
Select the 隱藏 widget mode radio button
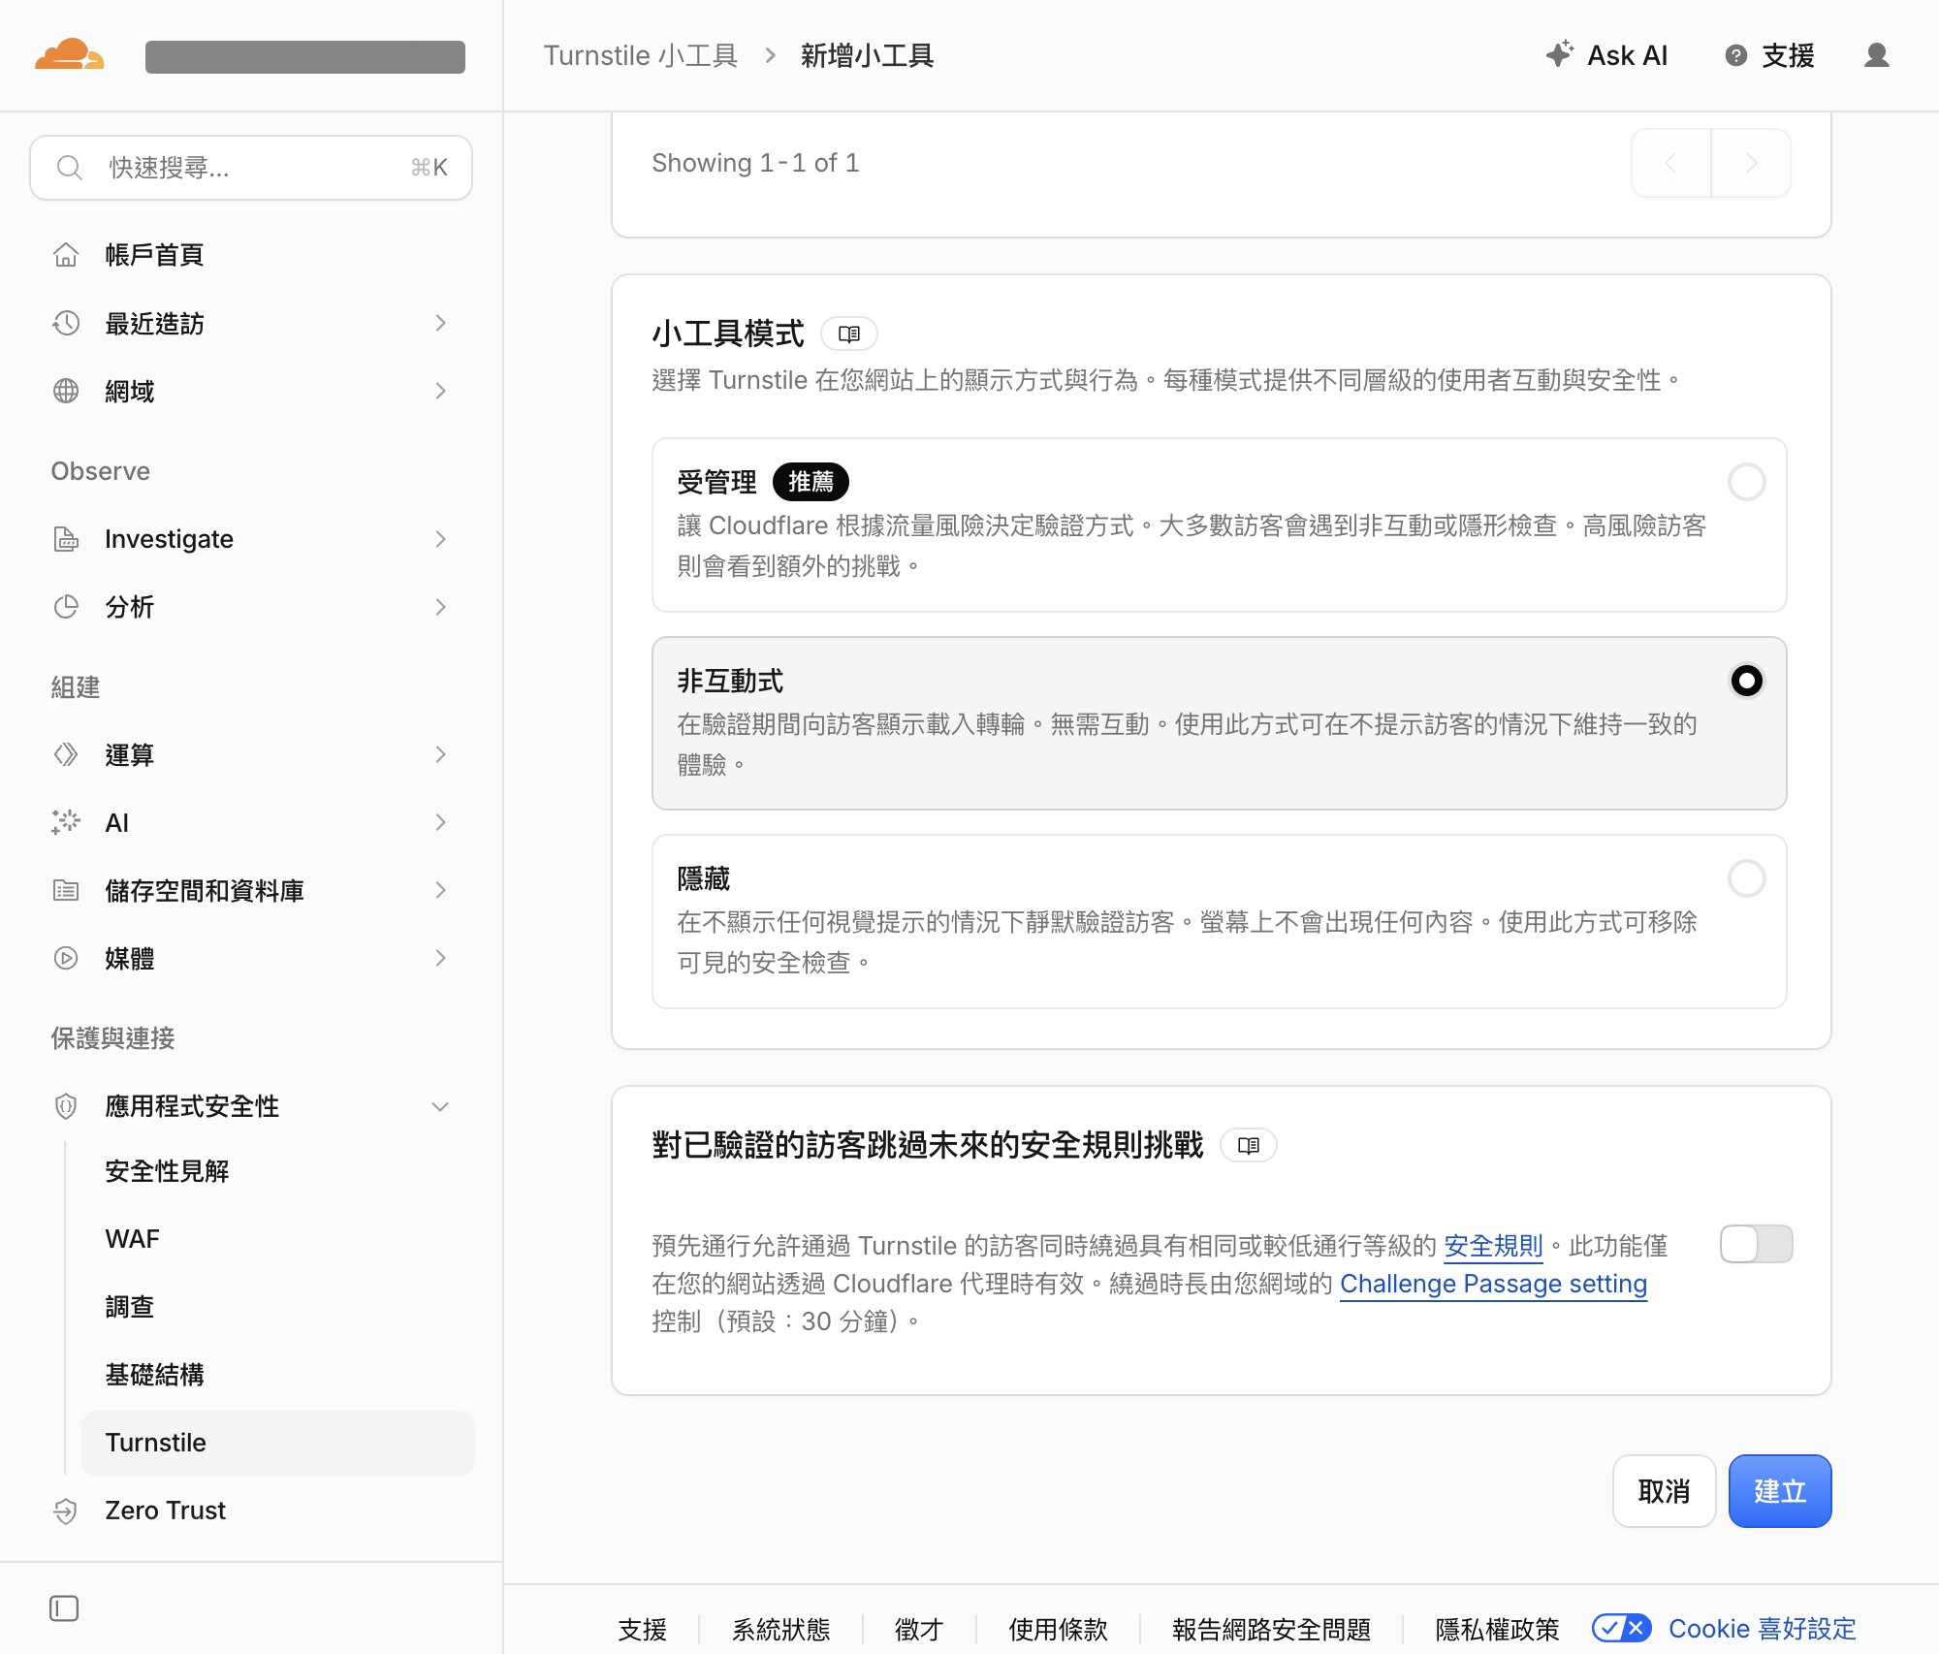(x=1747, y=878)
